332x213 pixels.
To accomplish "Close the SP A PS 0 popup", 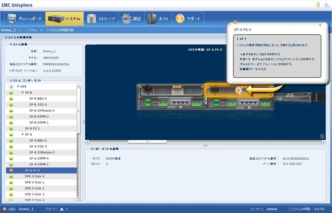I will tap(320, 25).
